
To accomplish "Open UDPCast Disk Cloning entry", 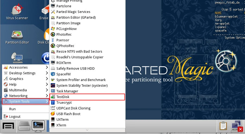I will coord(73,108).
